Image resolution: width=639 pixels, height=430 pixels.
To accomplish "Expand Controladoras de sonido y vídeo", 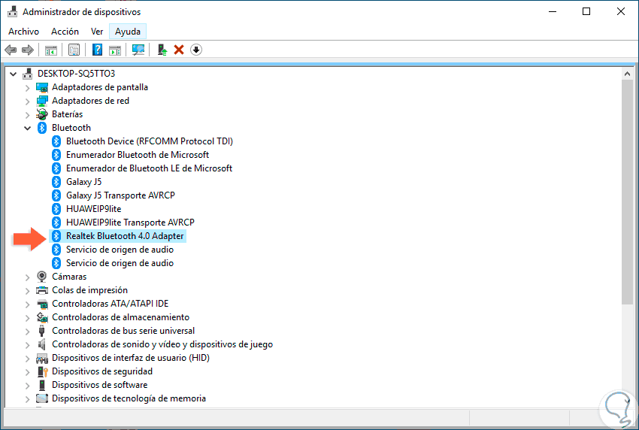I will pos(27,345).
